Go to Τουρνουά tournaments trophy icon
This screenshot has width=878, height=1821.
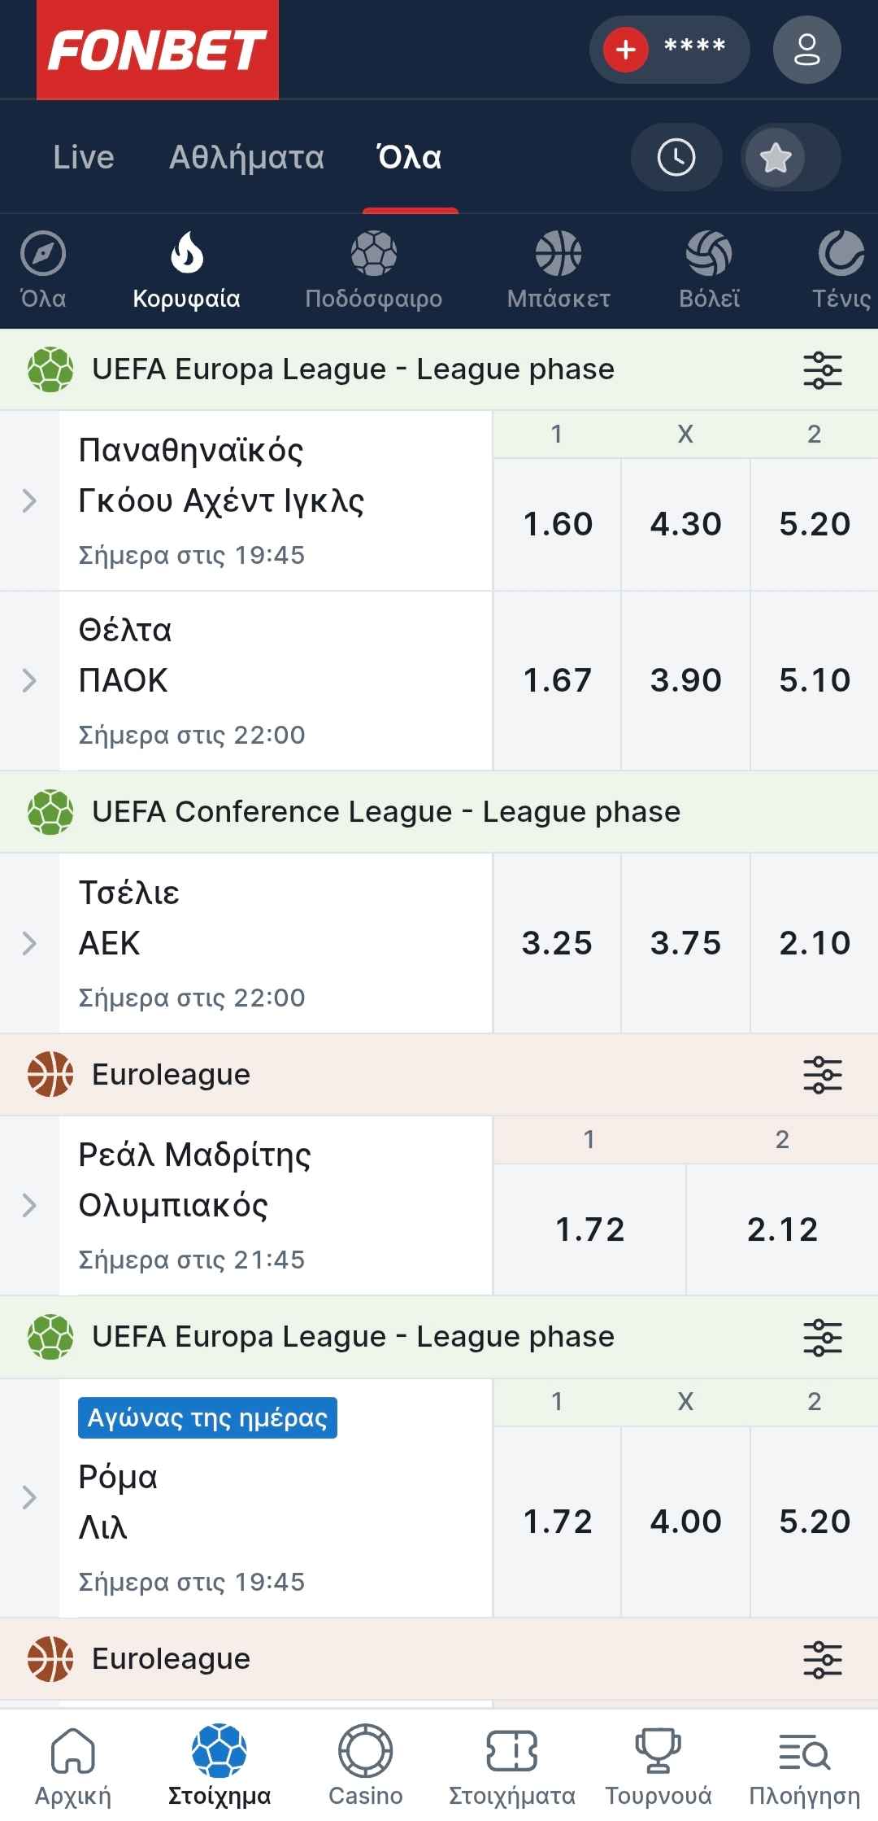tap(658, 1766)
